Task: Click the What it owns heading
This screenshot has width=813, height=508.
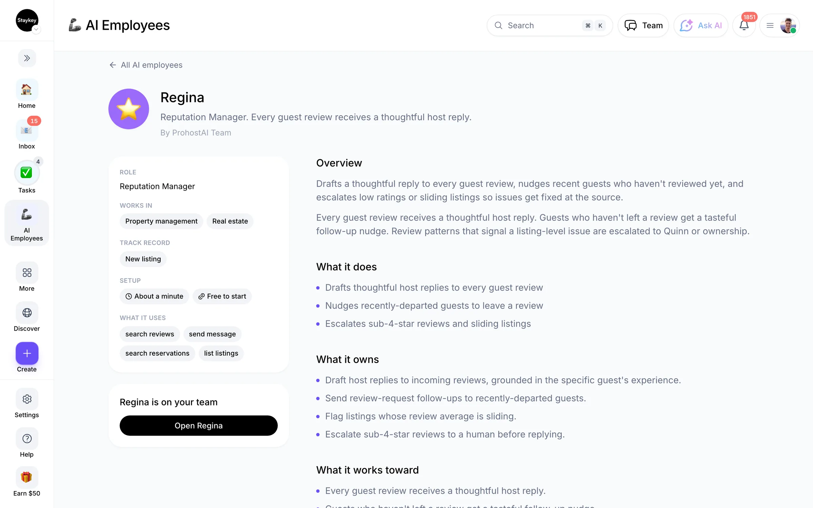Action: (x=348, y=359)
